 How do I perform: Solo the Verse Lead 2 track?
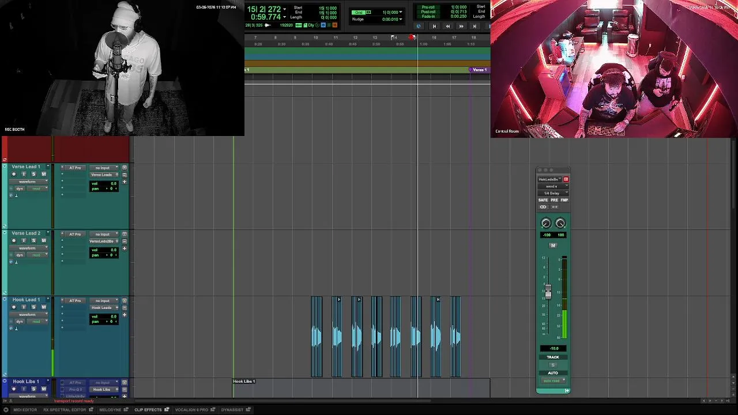pyautogui.click(x=33, y=240)
